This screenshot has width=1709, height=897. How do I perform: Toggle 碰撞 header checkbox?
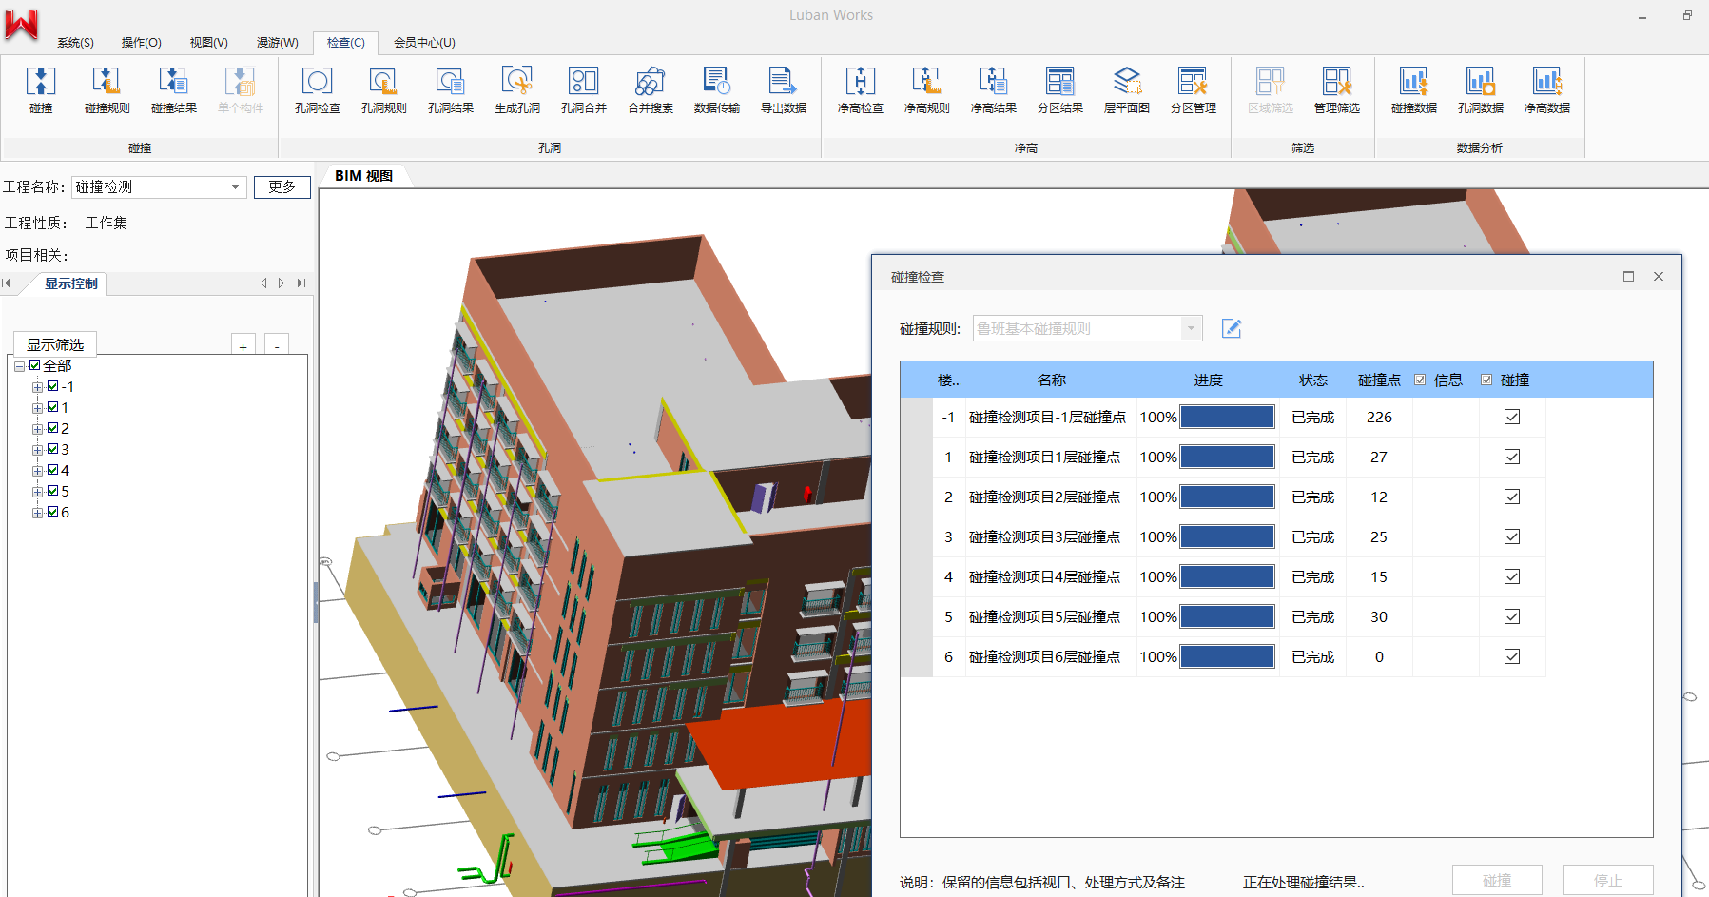[1486, 380]
